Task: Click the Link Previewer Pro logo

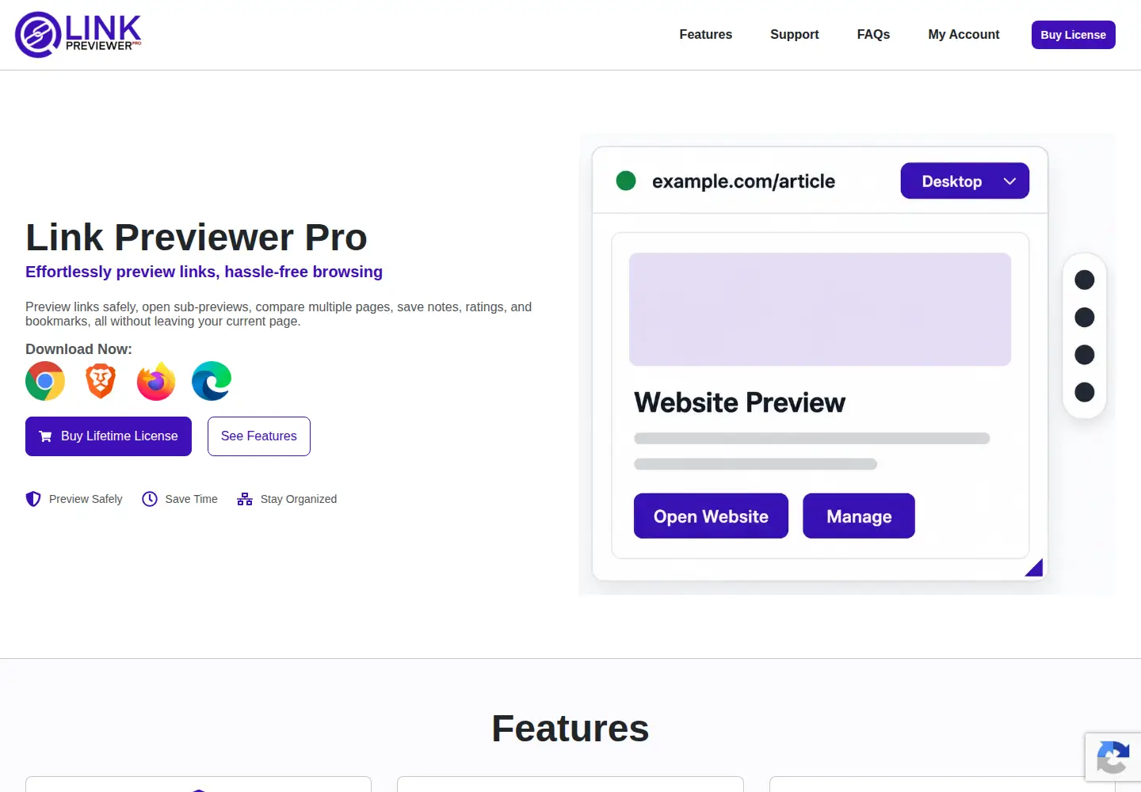Action: pyautogui.click(x=78, y=35)
